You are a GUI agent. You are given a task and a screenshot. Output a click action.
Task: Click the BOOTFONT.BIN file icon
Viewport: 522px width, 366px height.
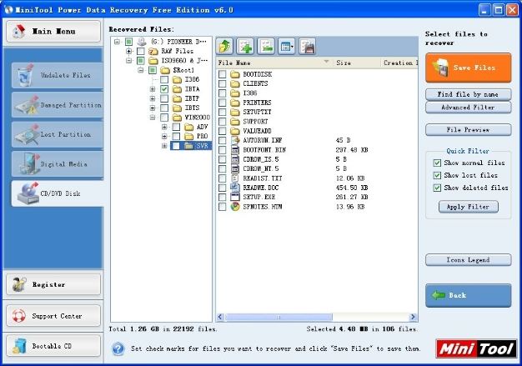pos(235,150)
